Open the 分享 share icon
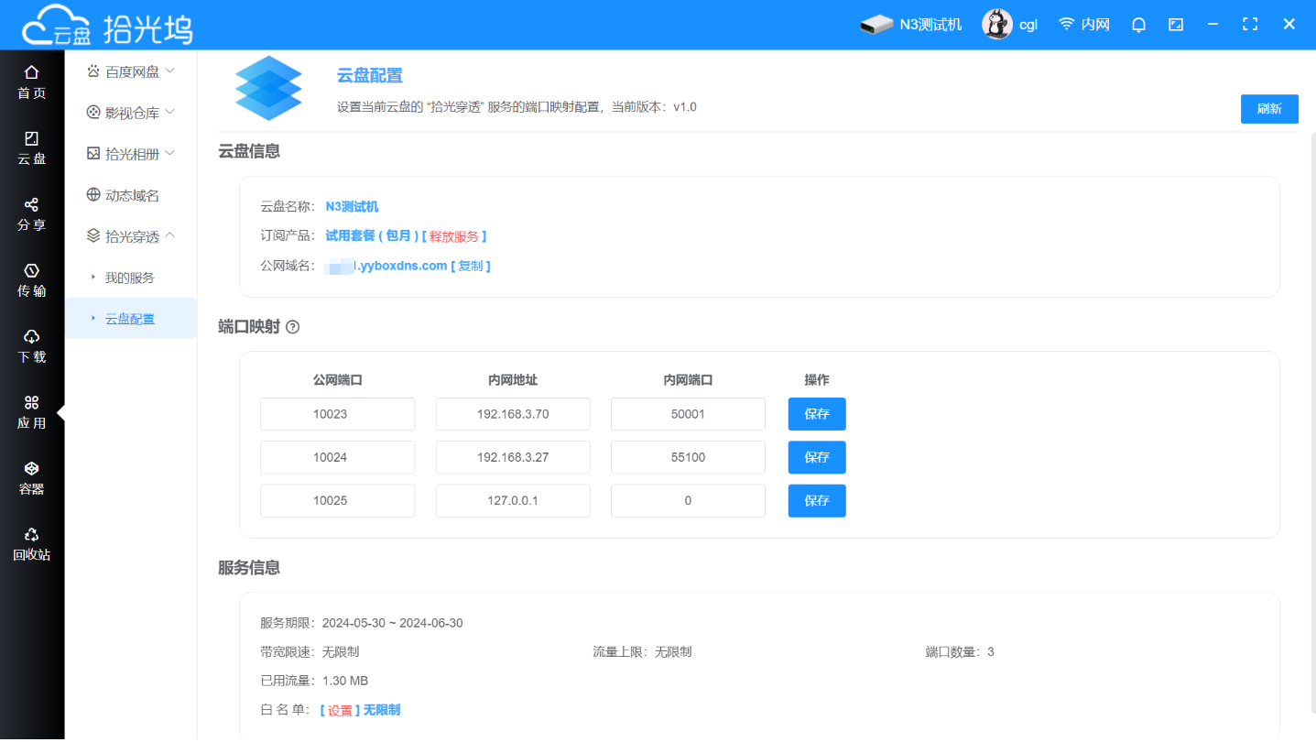The height and width of the screenshot is (742, 1316). pos(32,204)
